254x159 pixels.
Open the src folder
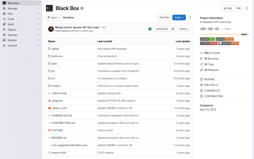coord(53,78)
